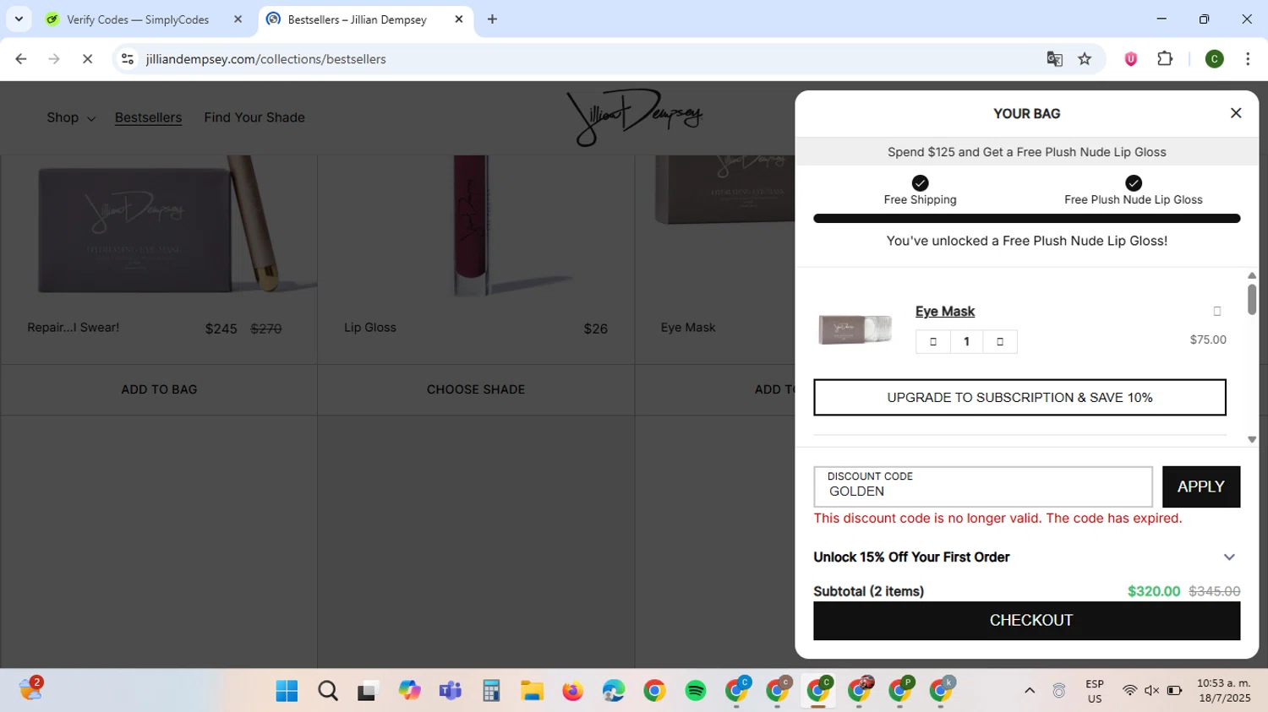Click Upgrade to Subscription & Save 10%
1268x712 pixels.
point(1019,397)
